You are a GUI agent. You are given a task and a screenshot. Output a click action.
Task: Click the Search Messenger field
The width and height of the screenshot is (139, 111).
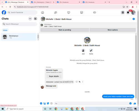[x=19, y=24]
